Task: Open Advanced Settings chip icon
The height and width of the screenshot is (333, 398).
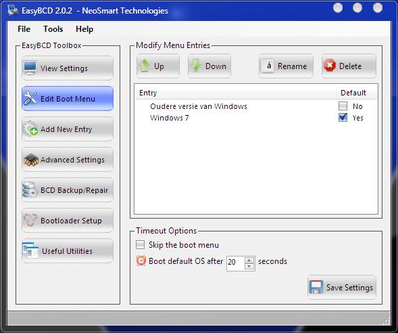Action: coord(31,160)
